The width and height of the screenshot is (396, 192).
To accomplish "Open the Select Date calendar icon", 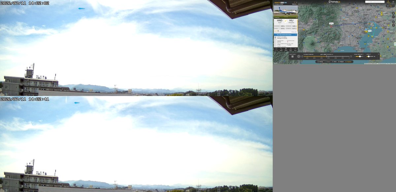I will coord(292,57).
